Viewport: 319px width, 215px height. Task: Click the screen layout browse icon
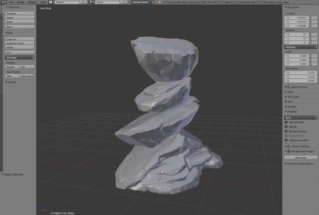point(51,2)
